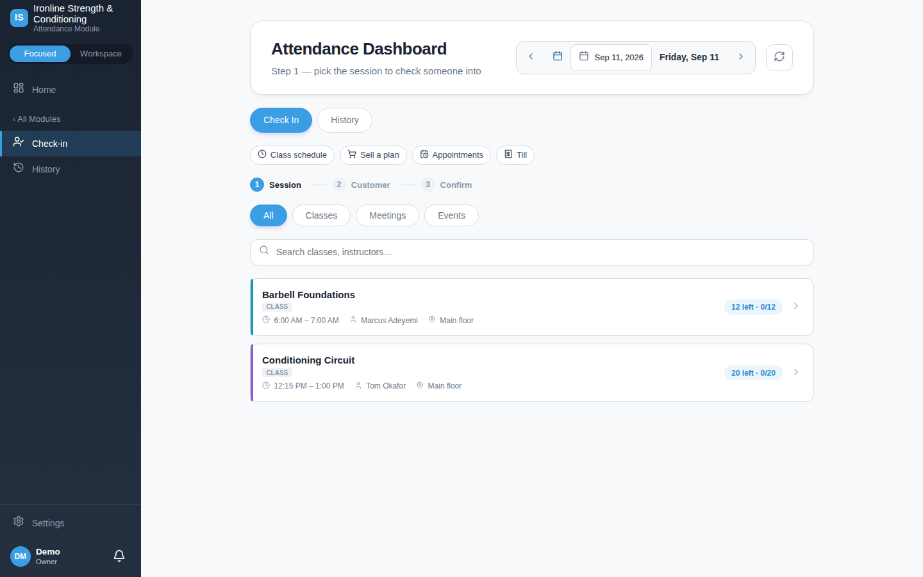
Task: Filter sessions by All
Action: (269, 215)
